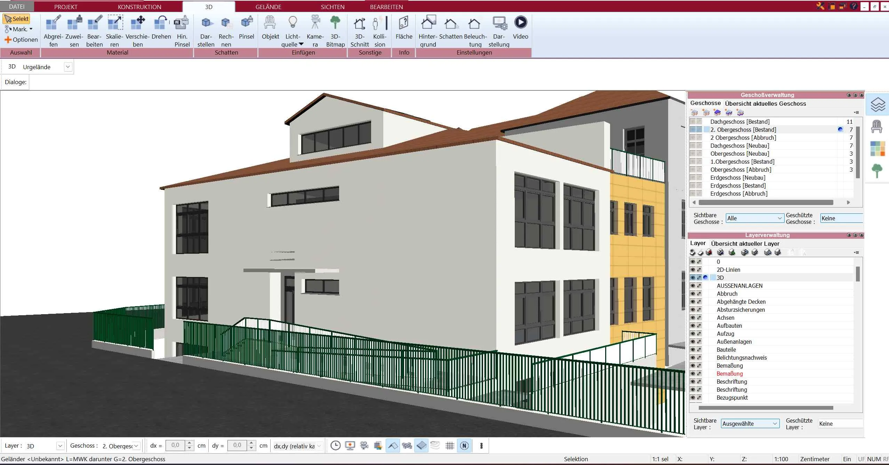Switch to the KONSTRUKTION ribbon tab
This screenshot has height=465, width=889.
coord(139,6)
